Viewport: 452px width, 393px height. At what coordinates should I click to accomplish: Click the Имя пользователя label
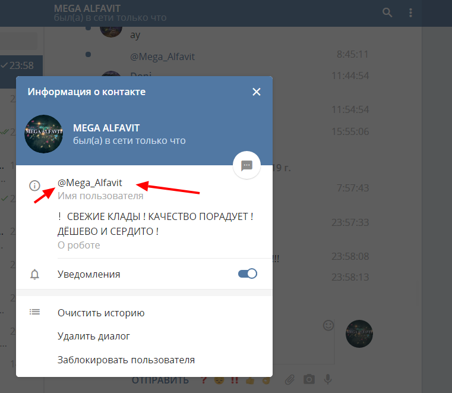tap(100, 196)
